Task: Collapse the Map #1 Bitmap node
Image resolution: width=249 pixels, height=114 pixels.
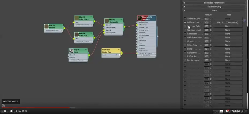Action: 61,25
